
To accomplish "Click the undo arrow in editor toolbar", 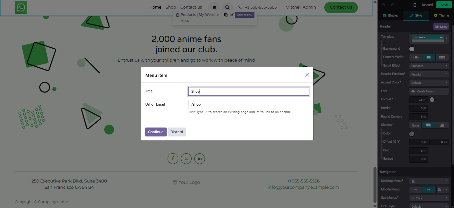I will (384, 5).
